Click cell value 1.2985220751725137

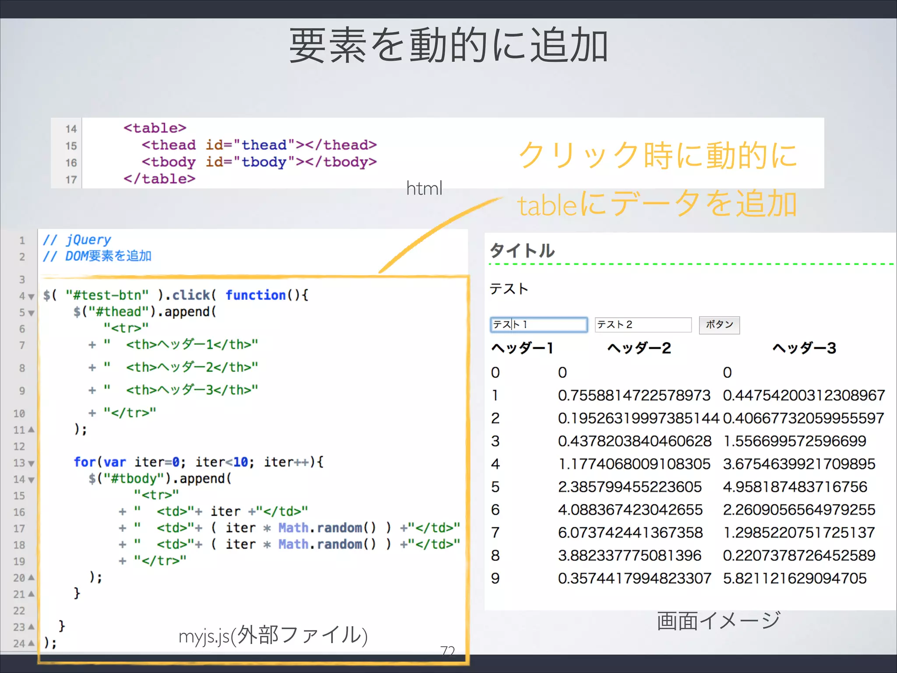point(799,532)
